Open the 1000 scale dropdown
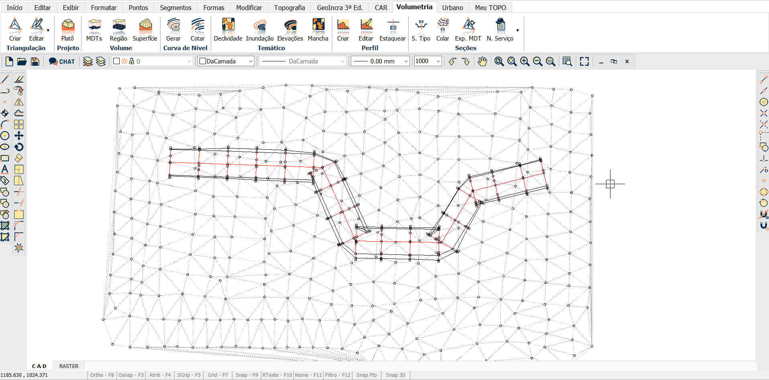 point(438,61)
